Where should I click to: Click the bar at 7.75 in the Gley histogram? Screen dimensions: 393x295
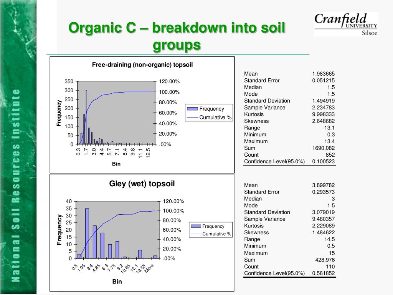point(117,250)
